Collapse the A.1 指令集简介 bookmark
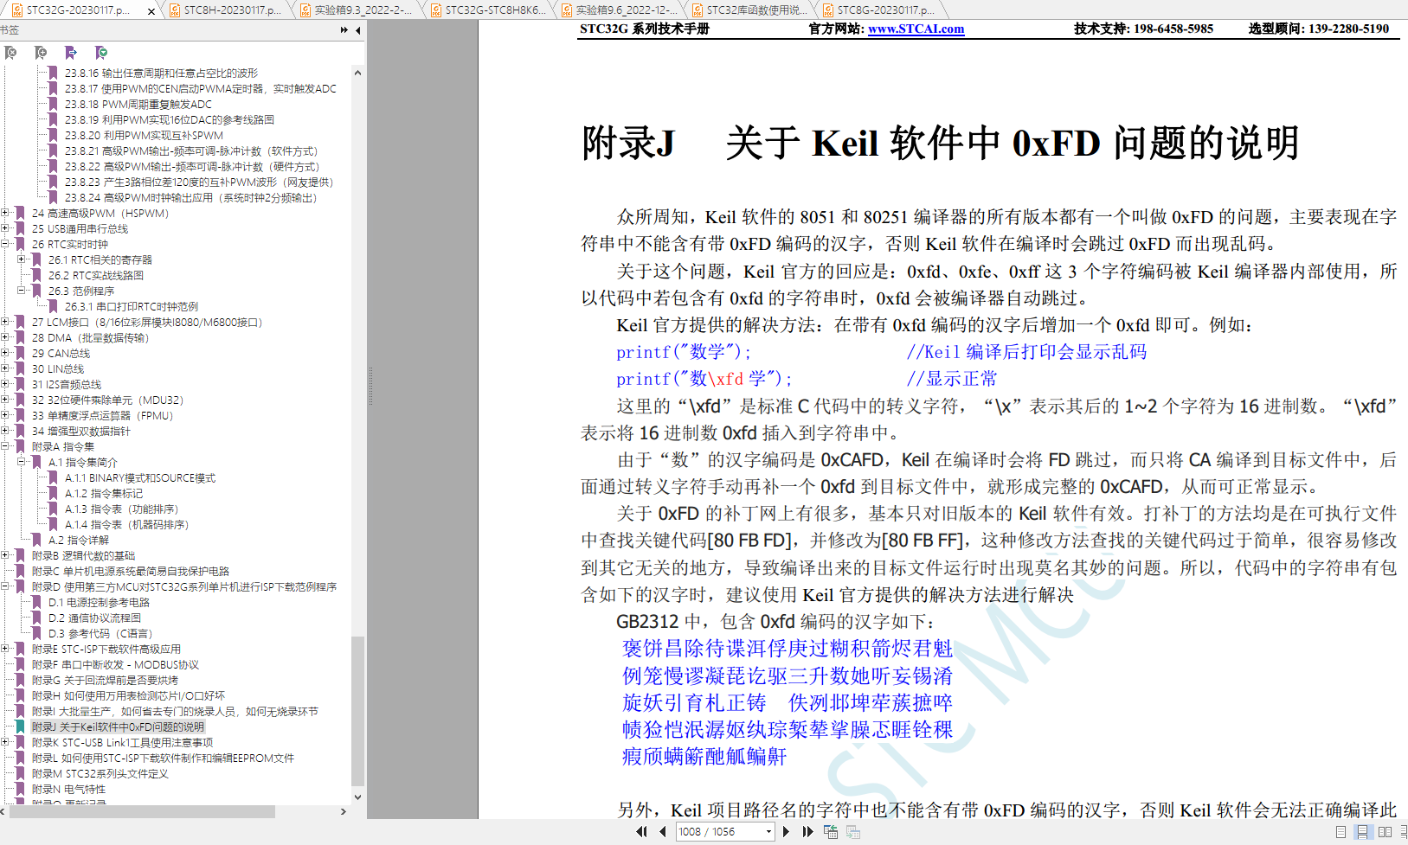 (22, 462)
